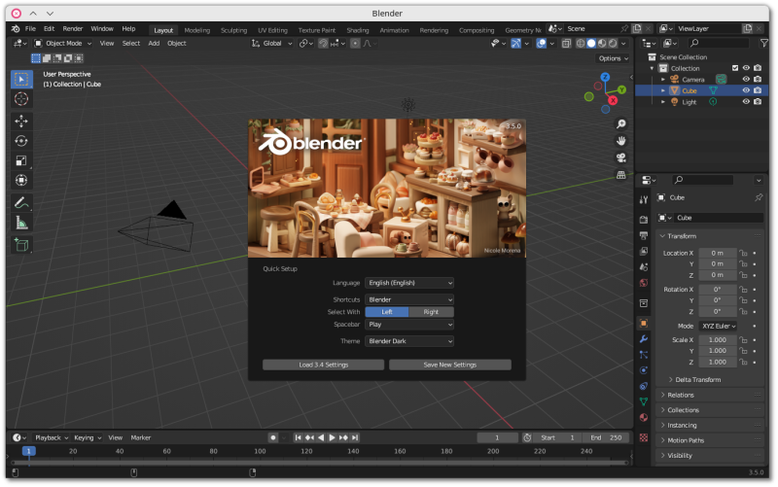Click the Location X value field
The height and width of the screenshot is (487, 778).
718,253
